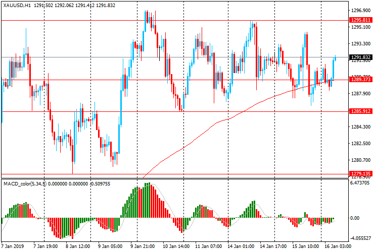374x252 pixels.
Task: Click the 1296.90 price scale value
Action: 359,10
